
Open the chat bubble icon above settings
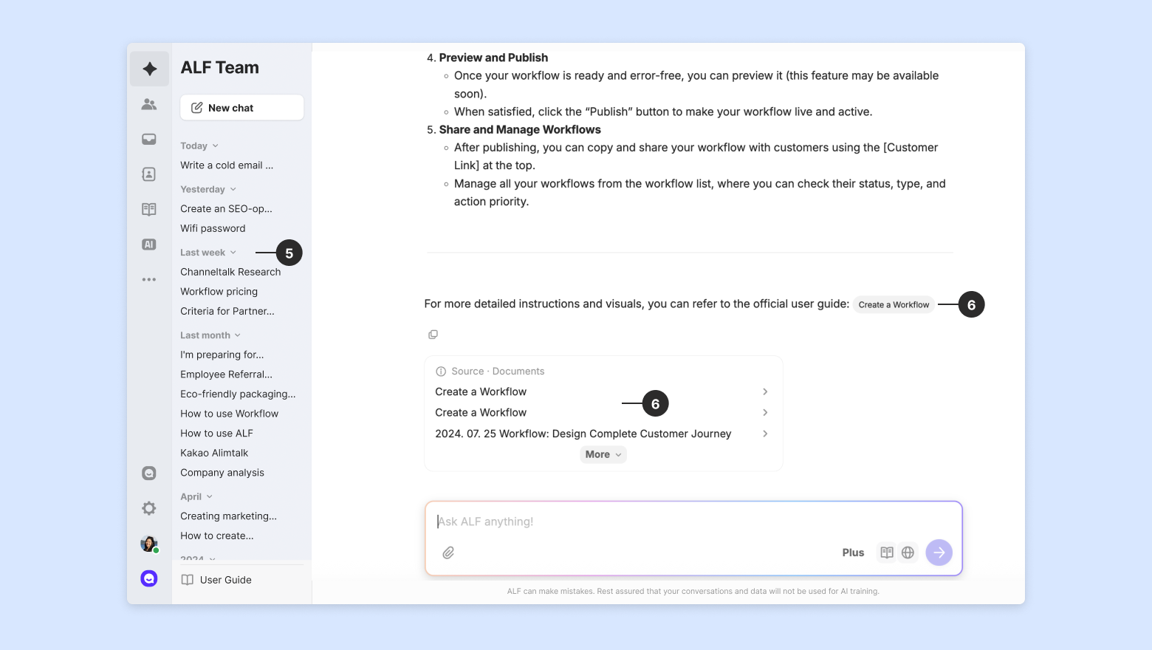[149, 473]
